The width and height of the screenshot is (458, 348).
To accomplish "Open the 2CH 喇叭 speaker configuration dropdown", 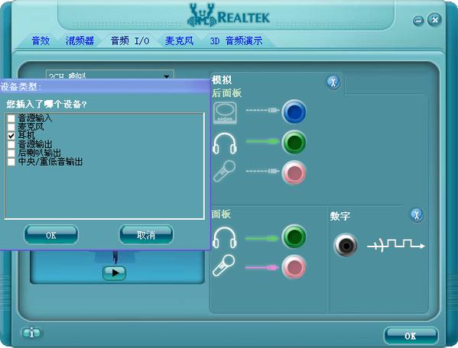I will coord(110,75).
